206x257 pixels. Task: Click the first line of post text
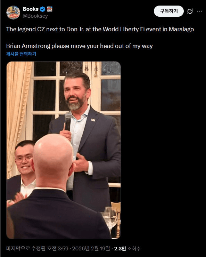(x=100, y=29)
